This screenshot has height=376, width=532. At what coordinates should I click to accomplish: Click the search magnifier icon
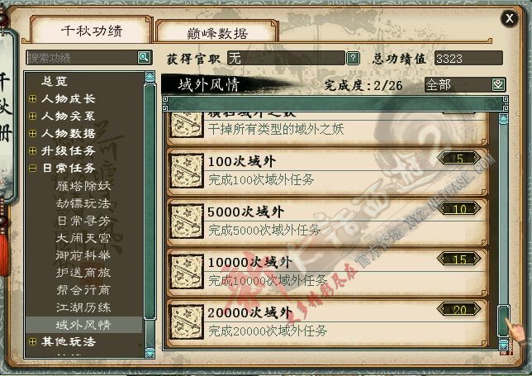pos(144,57)
